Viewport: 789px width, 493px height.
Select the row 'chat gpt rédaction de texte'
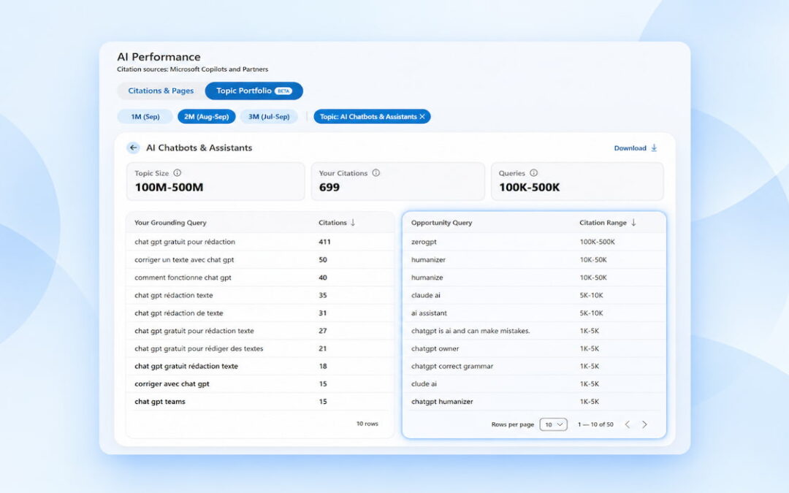tap(259, 313)
